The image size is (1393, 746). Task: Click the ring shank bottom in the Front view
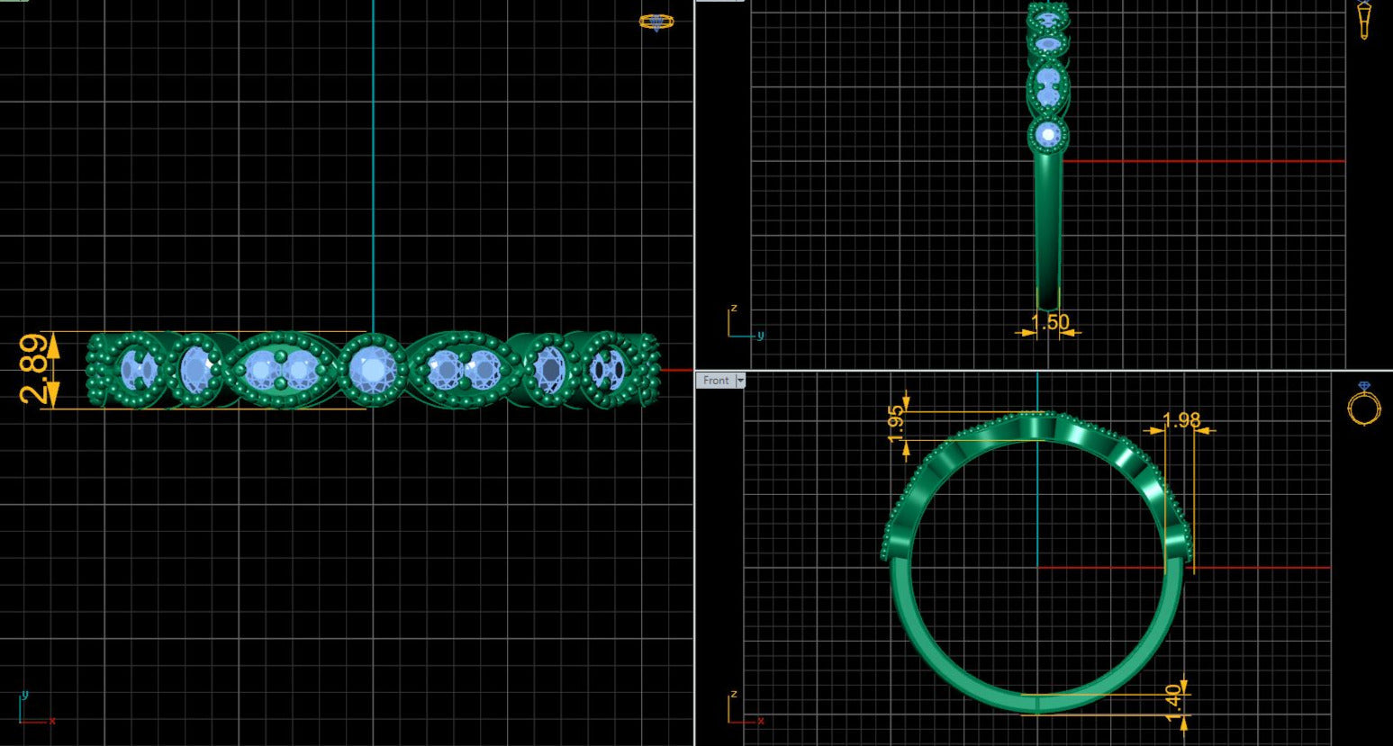click(1036, 704)
